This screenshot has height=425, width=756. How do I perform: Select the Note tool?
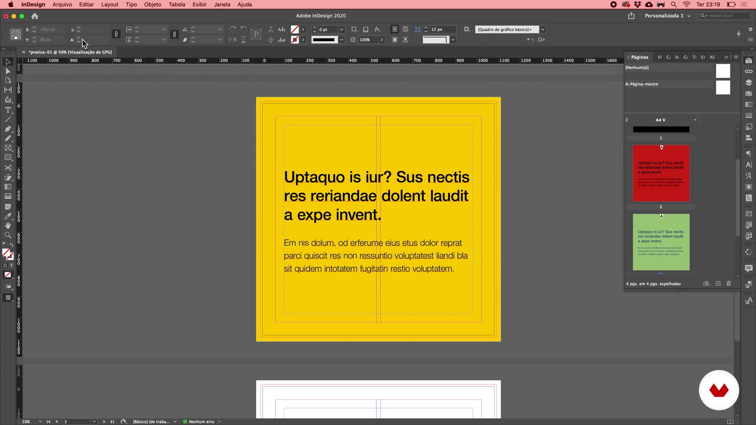[8, 207]
